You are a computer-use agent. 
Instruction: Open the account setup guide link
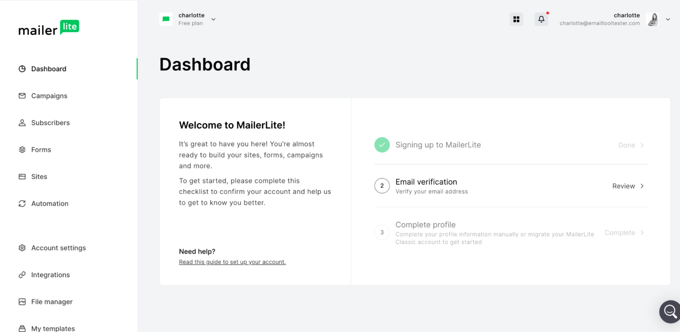tap(232, 262)
